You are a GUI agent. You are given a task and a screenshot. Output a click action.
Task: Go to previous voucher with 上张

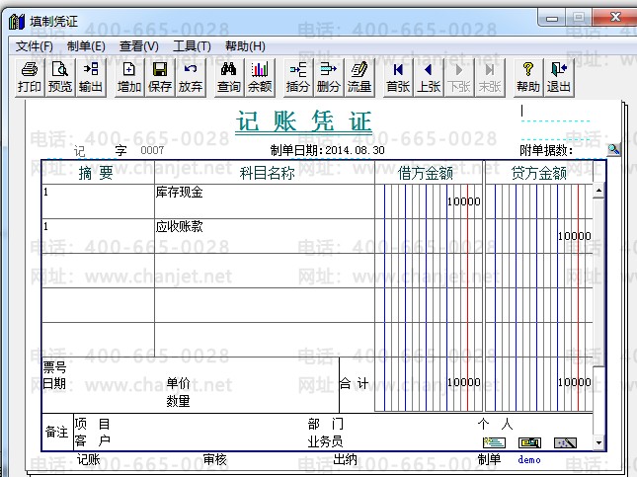pyautogui.click(x=428, y=76)
